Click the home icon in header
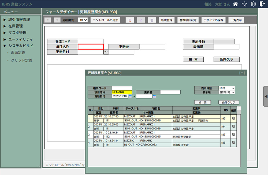This screenshot has width=268, height=175. click(235, 4)
